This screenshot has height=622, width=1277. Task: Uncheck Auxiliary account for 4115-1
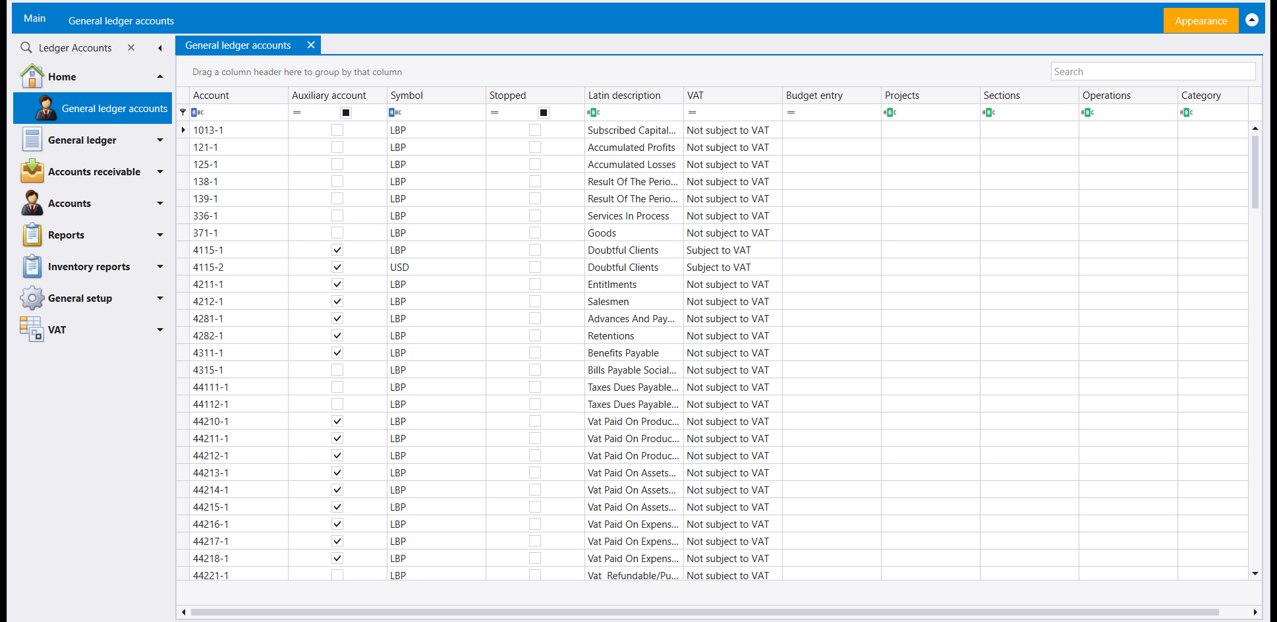(x=337, y=250)
